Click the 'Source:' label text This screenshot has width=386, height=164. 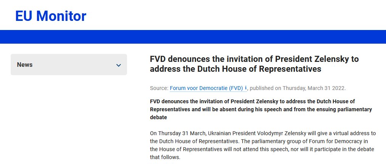[x=159, y=88]
